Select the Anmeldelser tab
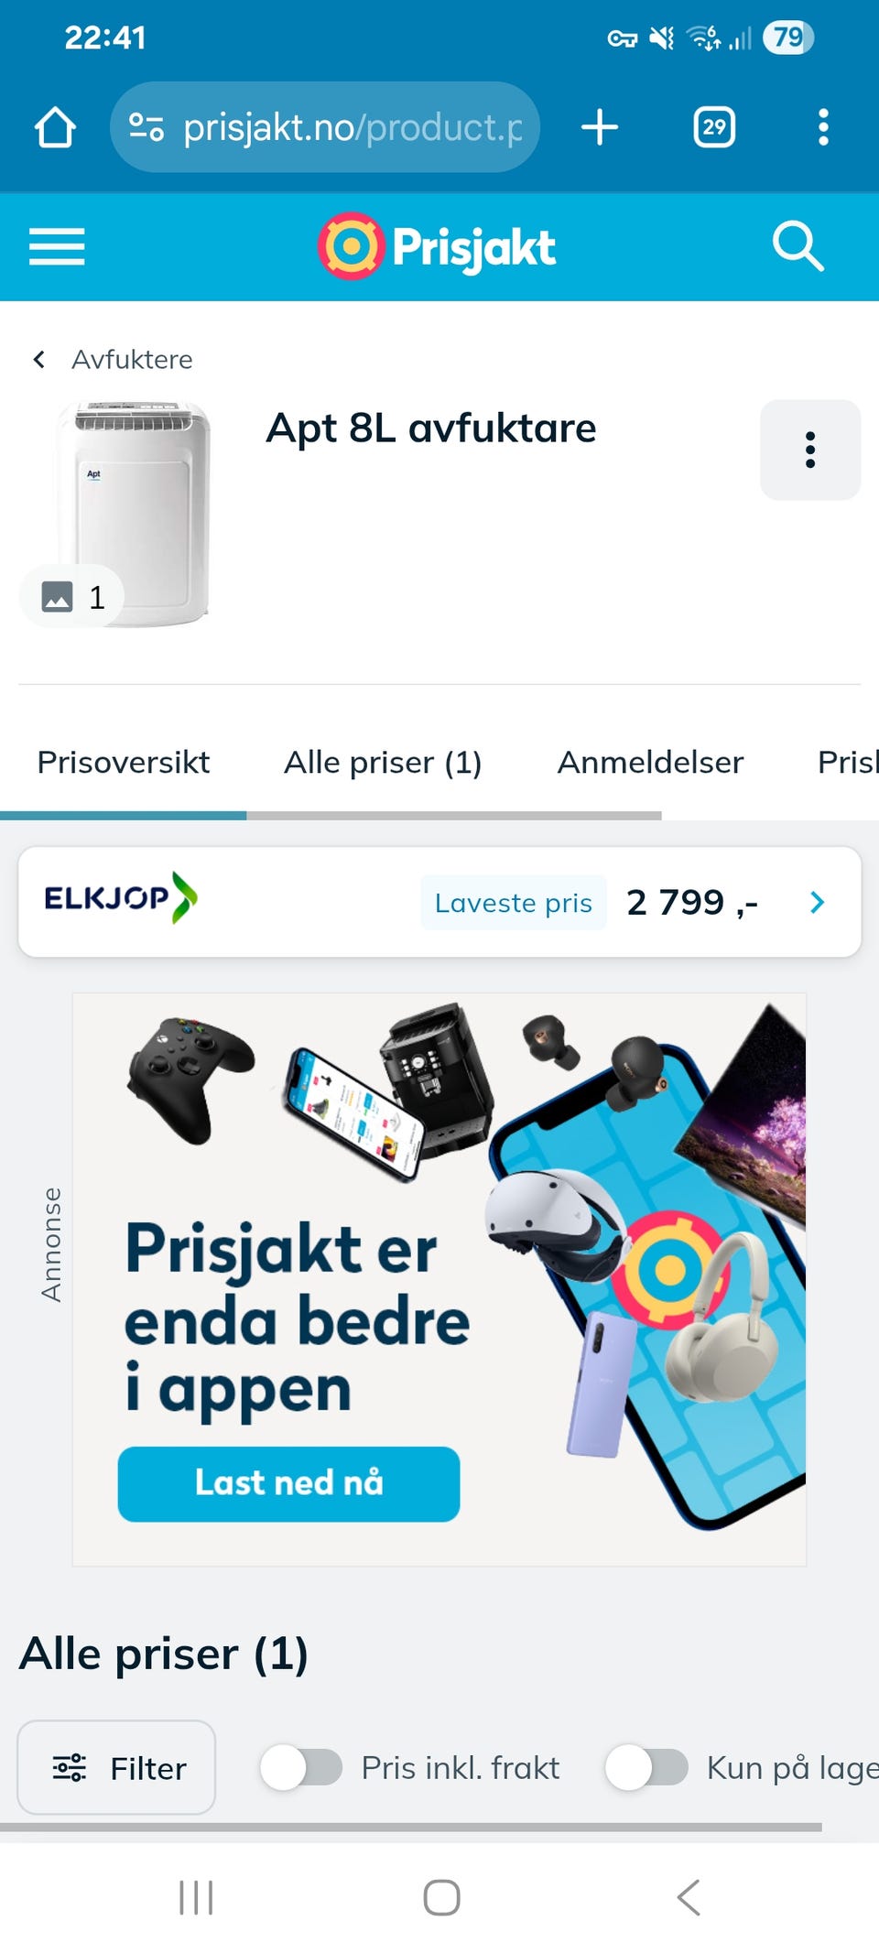The width and height of the screenshot is (879, 1953). [650, 762]
